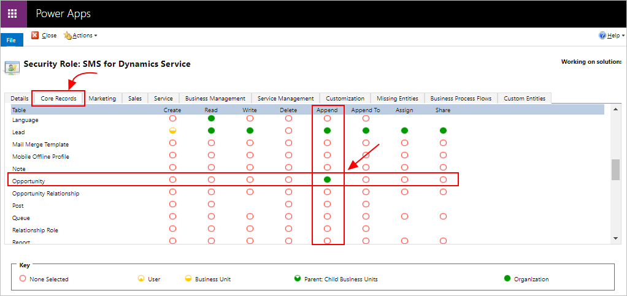Image resolution: width=627 pixels, height=296 pixels.
Task: Open the Business Process Flows tab
Action: point(461,98)
